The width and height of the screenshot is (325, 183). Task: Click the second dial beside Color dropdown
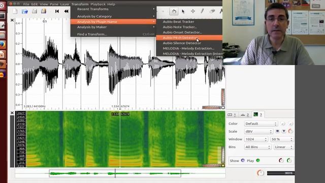click(290, 124)
